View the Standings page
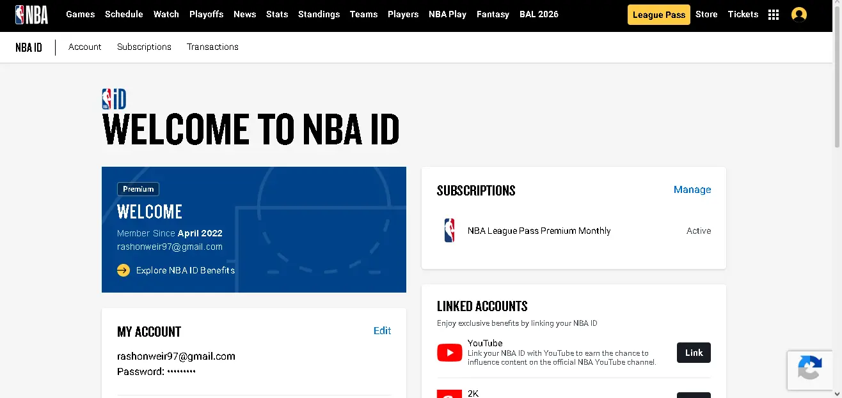This screenshot has height=398, width=842. (319, 14)
